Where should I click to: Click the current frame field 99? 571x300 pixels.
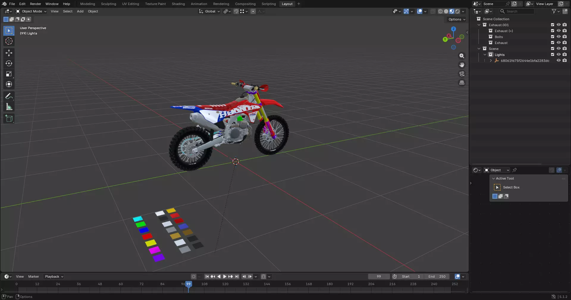click(x=379, y=277)
